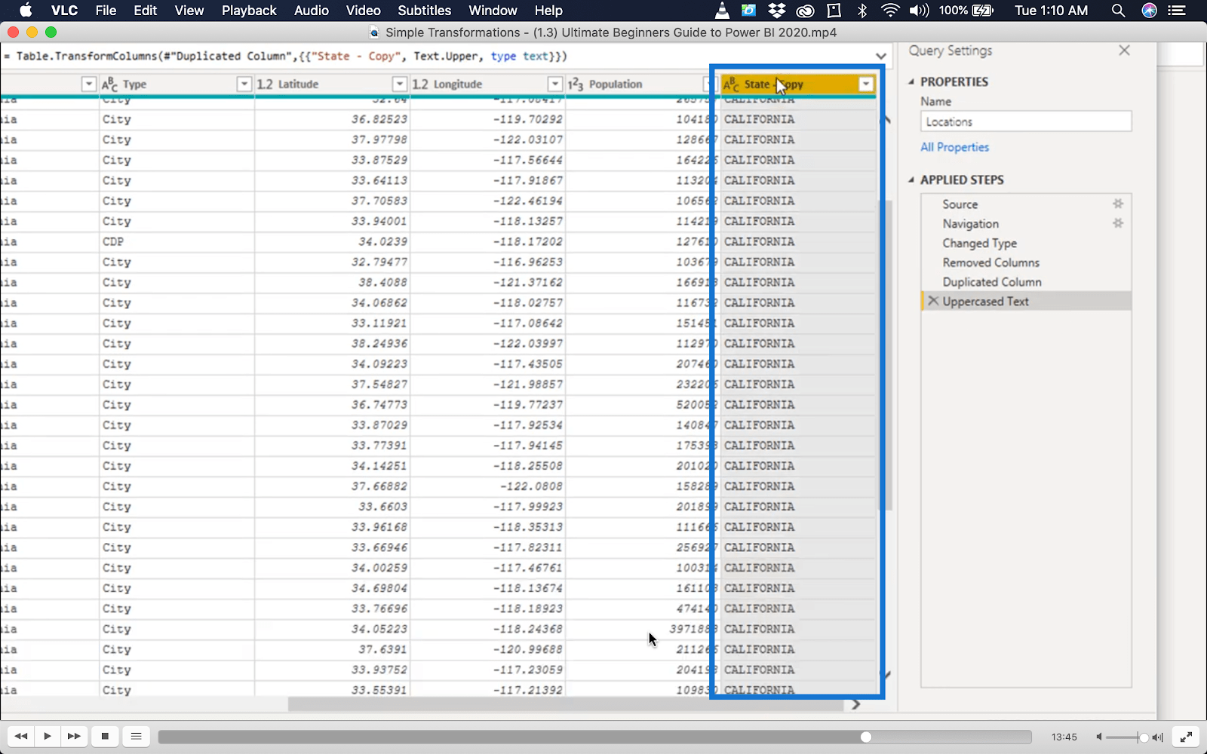Viewport: 1207px width, 754px height.
Task: Click the query Name field Locations
Action: tap(1026, 121)
